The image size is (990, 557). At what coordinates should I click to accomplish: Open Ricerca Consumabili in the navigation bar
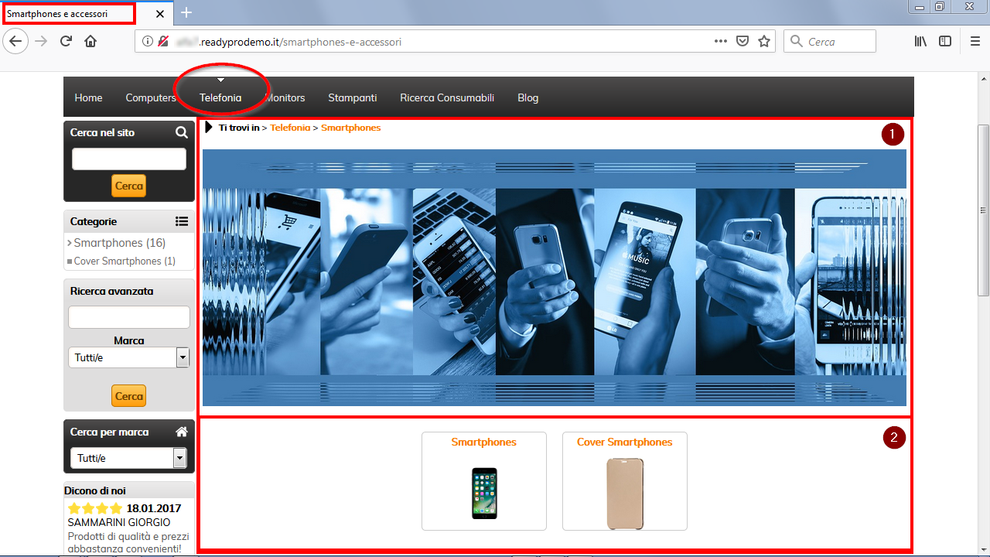click(x=447, y=97)
